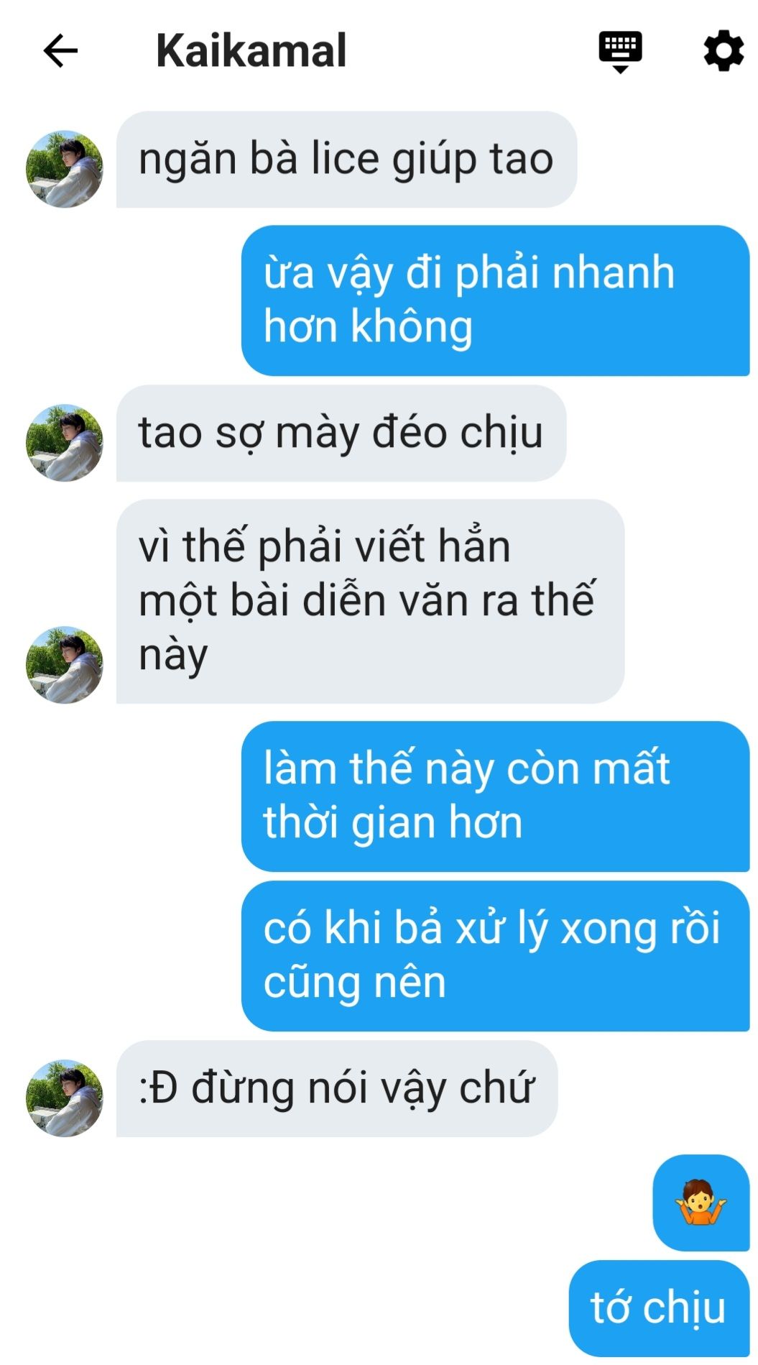Open the settings gear icon
Viewport: 758px width, 1365px height.
pyautogui.click(x=723, y=50)
